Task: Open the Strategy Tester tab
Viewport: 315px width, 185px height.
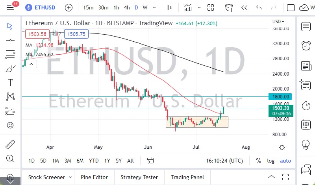Action: point(139,177)
